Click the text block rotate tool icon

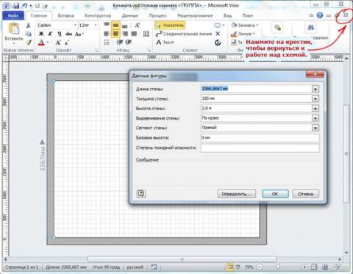pyautogui.click(x=218, y=43)
